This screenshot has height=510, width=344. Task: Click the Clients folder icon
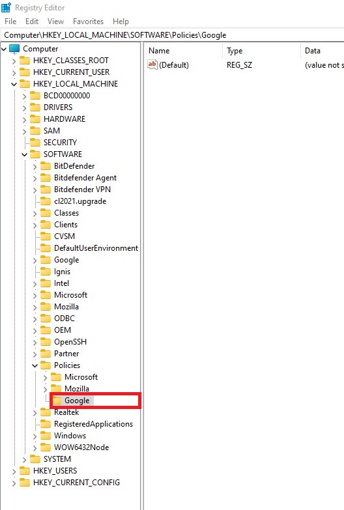(46, 225)
